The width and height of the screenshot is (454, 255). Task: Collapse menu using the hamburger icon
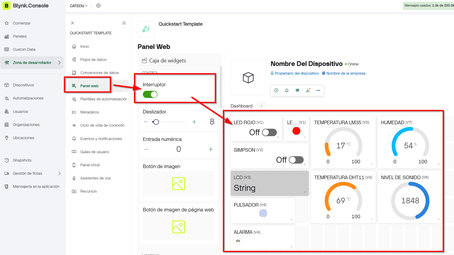coord(124,23)
